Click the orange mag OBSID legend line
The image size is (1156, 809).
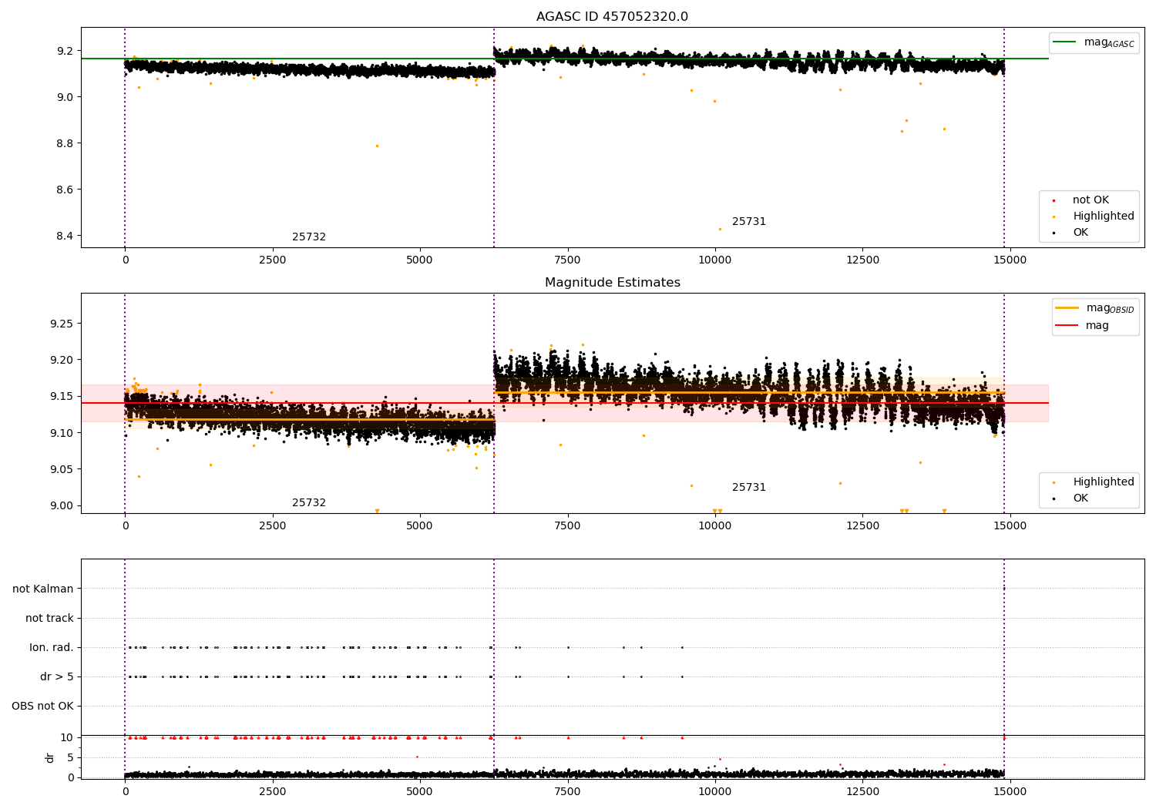[1067, 308]
